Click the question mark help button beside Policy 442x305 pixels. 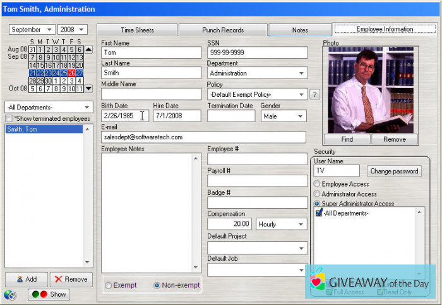314,94
